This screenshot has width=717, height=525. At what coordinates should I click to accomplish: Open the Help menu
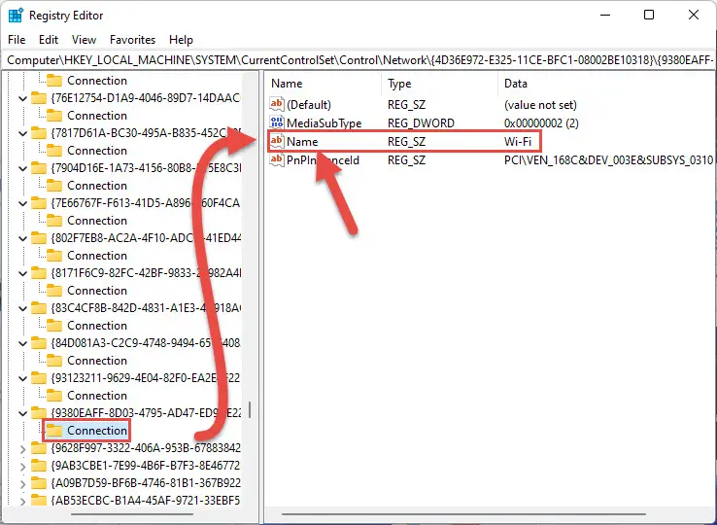[181, 40]
